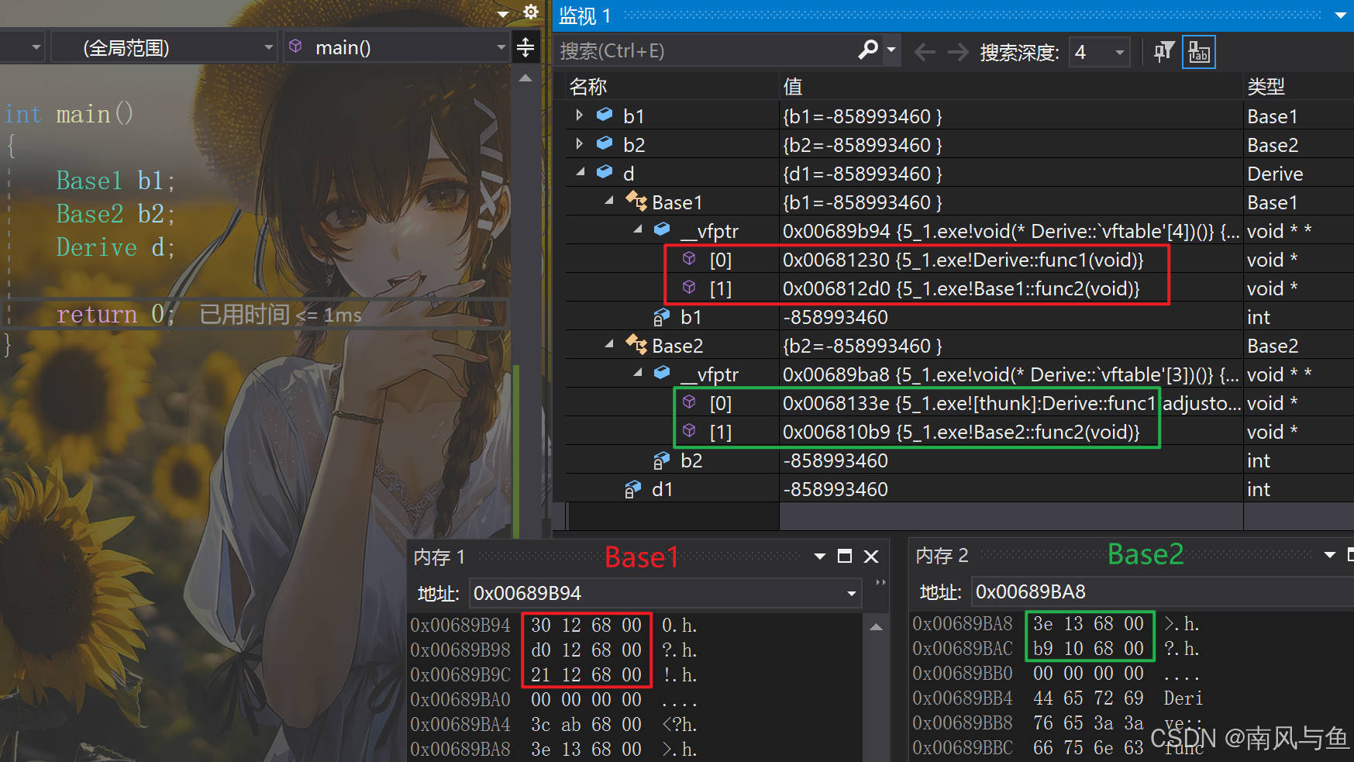Expand the b2 variable row
The width and height of the screenshot is (1354, 762).
coord(579,144)
